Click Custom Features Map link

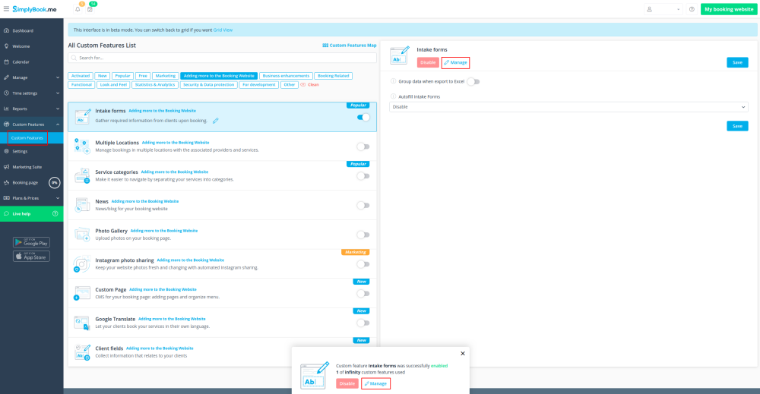pos(349,46)
